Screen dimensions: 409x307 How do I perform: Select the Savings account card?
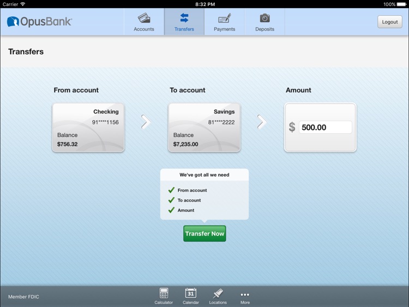204,127
